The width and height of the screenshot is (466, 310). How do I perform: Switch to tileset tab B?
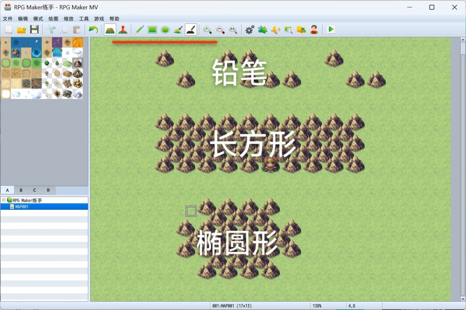click(x=21, y=190)
